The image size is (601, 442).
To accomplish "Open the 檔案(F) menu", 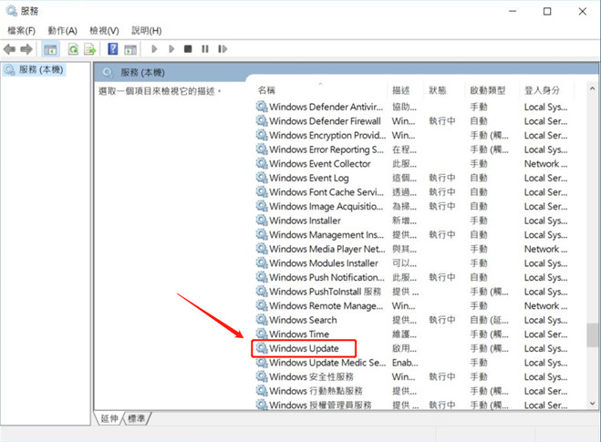I will 22,30.
